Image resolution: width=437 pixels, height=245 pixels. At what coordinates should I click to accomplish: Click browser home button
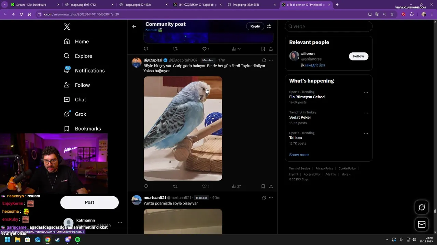[x=29, y=14]
